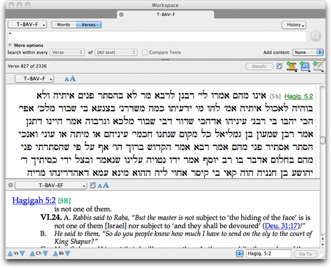Close the T-BAV-F tab
This screenshot has width=331, height=268.
pyautogui.click(x=121, y=14)
